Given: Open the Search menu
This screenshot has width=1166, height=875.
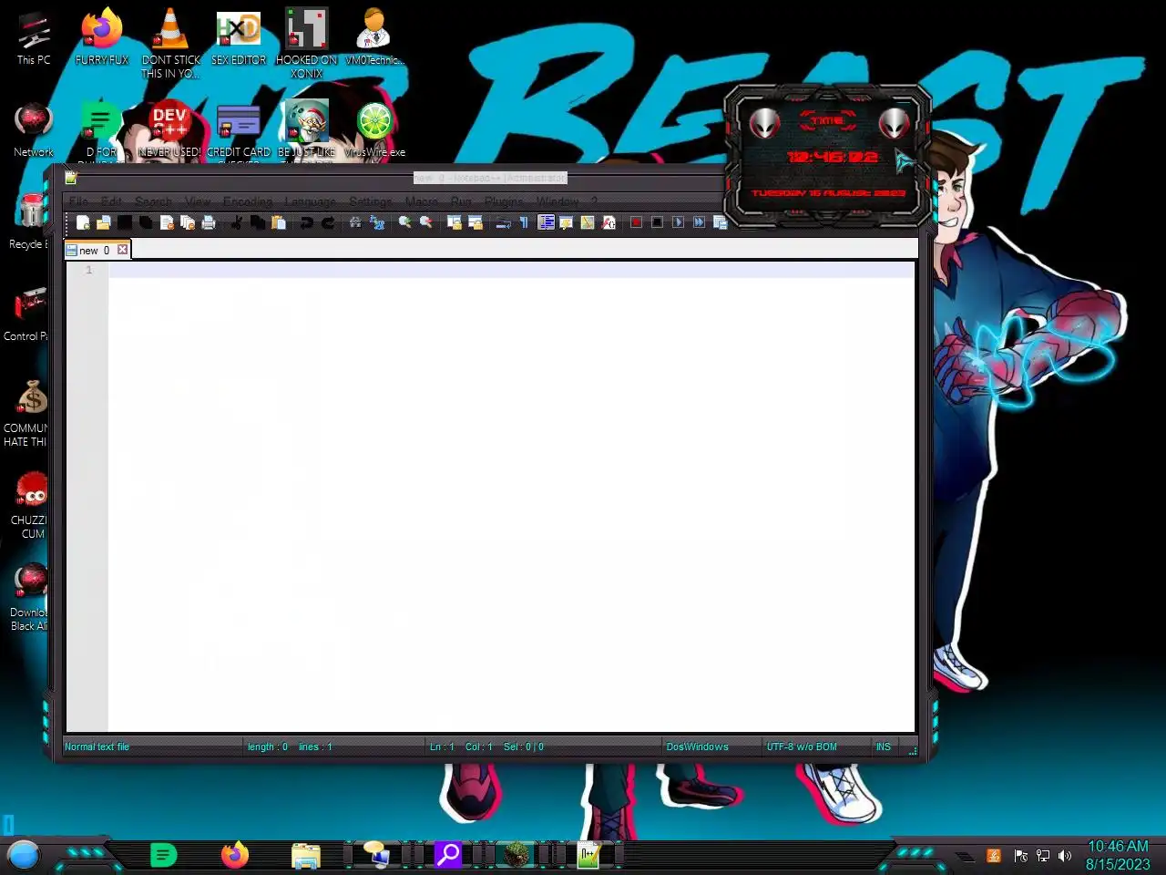Looking at the screenshot, I should tap(153, 201).
